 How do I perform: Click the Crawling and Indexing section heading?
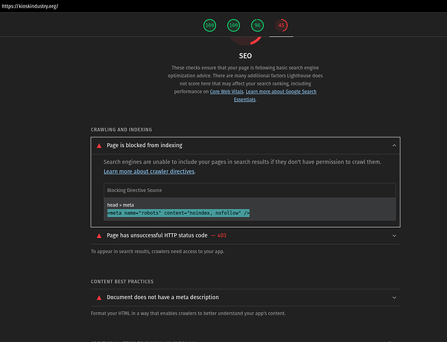tap(121, 129)
